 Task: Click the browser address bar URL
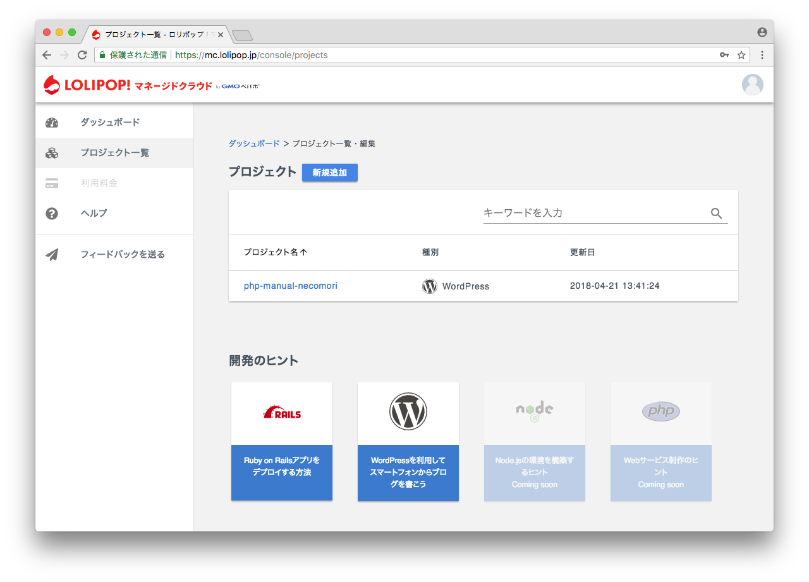click(x=252, y=55)
